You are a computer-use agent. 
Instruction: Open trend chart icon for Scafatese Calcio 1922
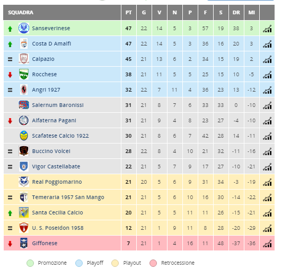(x=267, y=136)
